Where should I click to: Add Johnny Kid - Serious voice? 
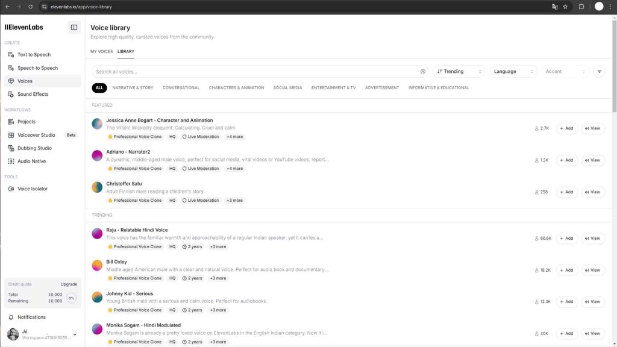pos(566,302)
